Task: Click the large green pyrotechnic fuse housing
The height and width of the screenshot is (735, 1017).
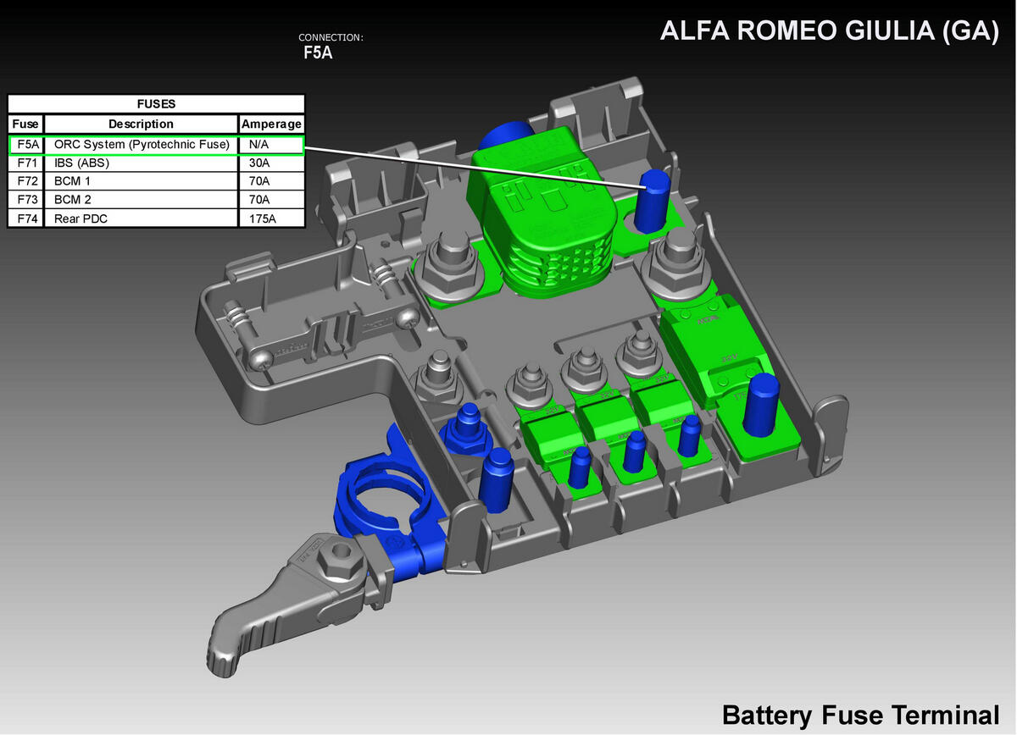Action: 542,212
